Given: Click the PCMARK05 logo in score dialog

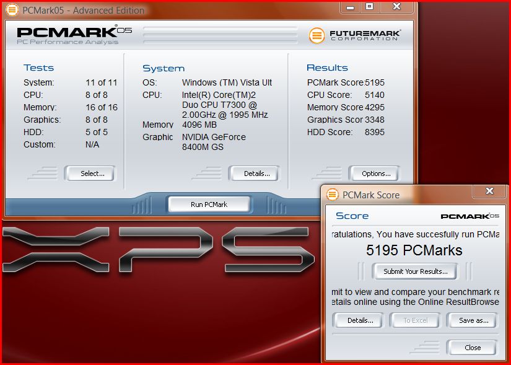Looking at the screenshot, I should point(470,216).
